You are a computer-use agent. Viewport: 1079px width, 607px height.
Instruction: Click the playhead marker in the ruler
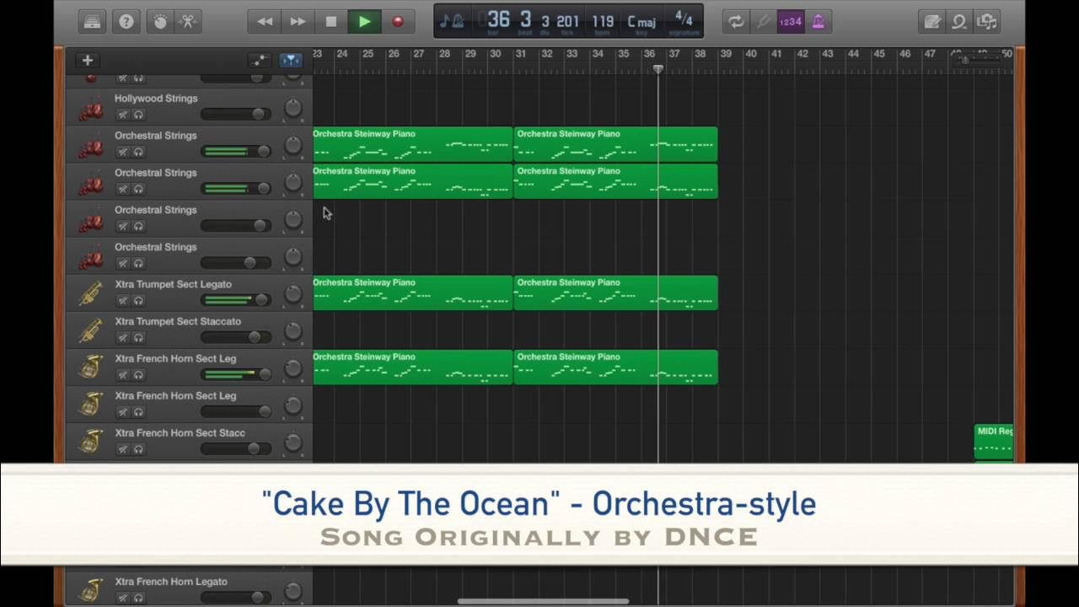[658, 68]
